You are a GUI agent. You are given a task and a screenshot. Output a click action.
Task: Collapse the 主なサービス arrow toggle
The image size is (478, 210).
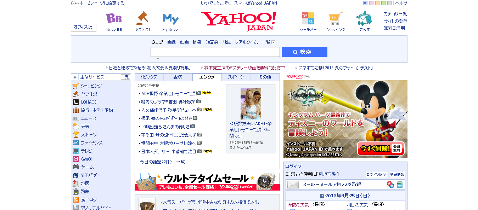pos(75,77)
